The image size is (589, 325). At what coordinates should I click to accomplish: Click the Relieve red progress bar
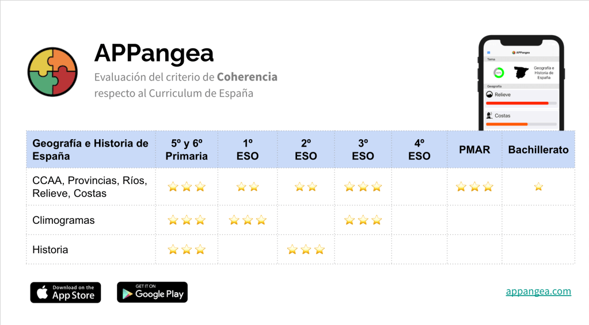(517, 103)
